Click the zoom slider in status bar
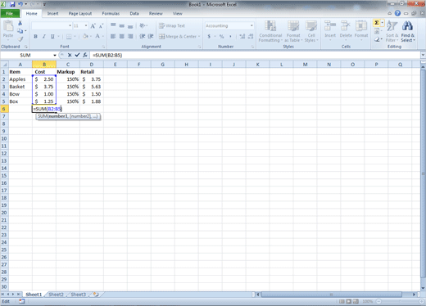 400,301
